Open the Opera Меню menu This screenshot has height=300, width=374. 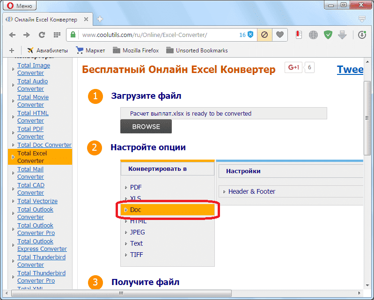[x=20, y=6]
